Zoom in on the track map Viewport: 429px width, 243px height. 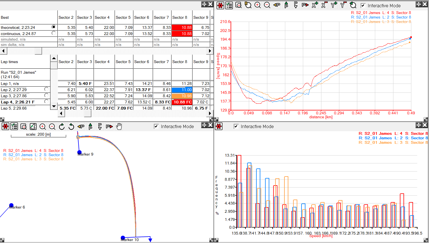43,127
